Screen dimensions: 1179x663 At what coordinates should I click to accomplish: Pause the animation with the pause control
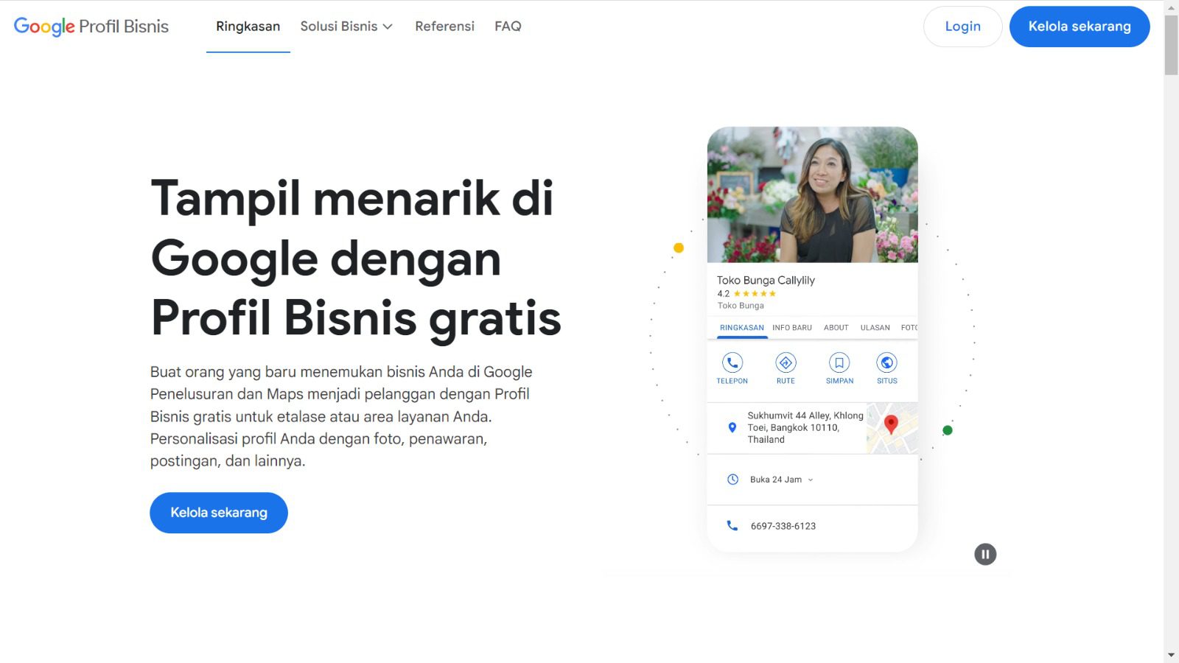(985, 554)
